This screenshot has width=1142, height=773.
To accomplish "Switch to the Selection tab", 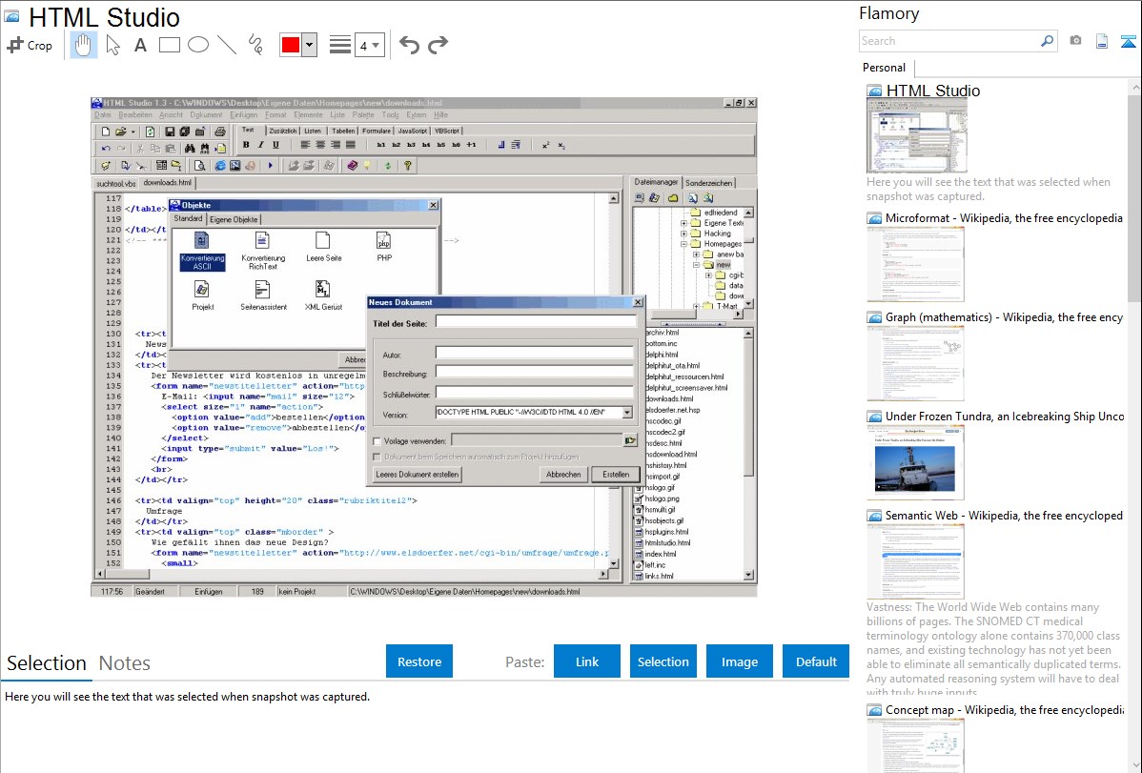I will [x=47, y=663].
